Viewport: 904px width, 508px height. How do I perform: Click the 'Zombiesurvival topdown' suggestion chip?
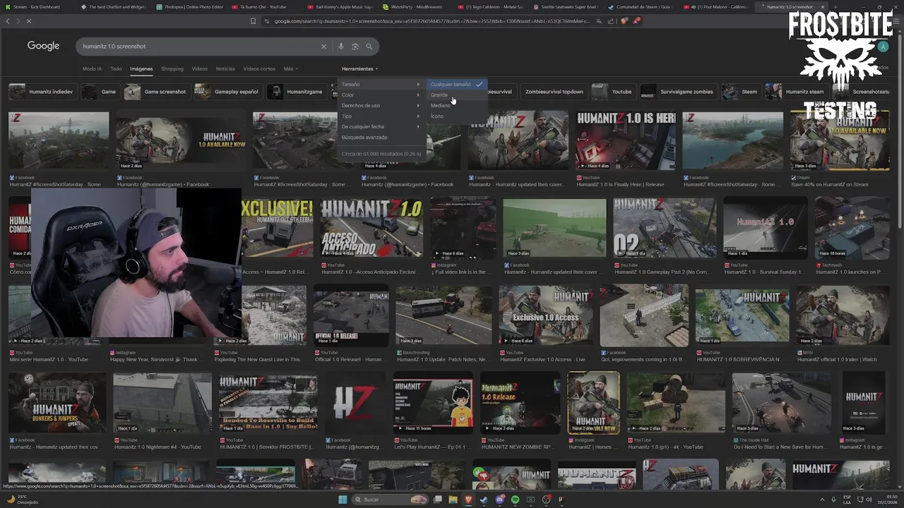[x=554, y=92]
